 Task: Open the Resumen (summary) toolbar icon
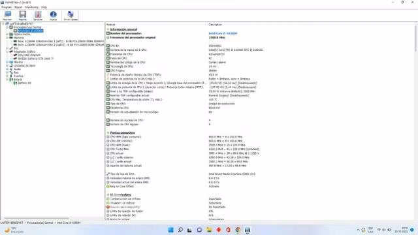point(7,16)
